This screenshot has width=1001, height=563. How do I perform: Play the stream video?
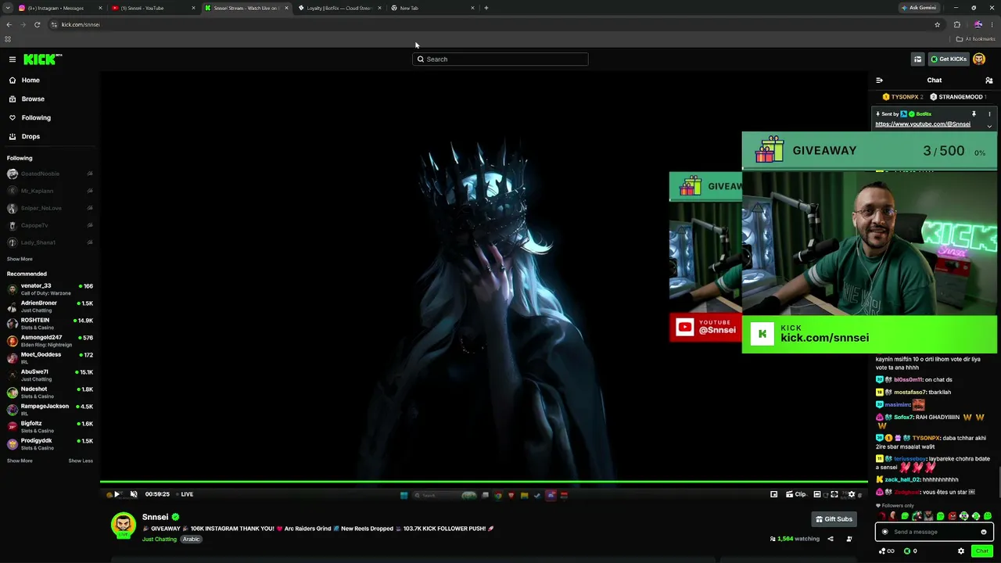[117, 494]
